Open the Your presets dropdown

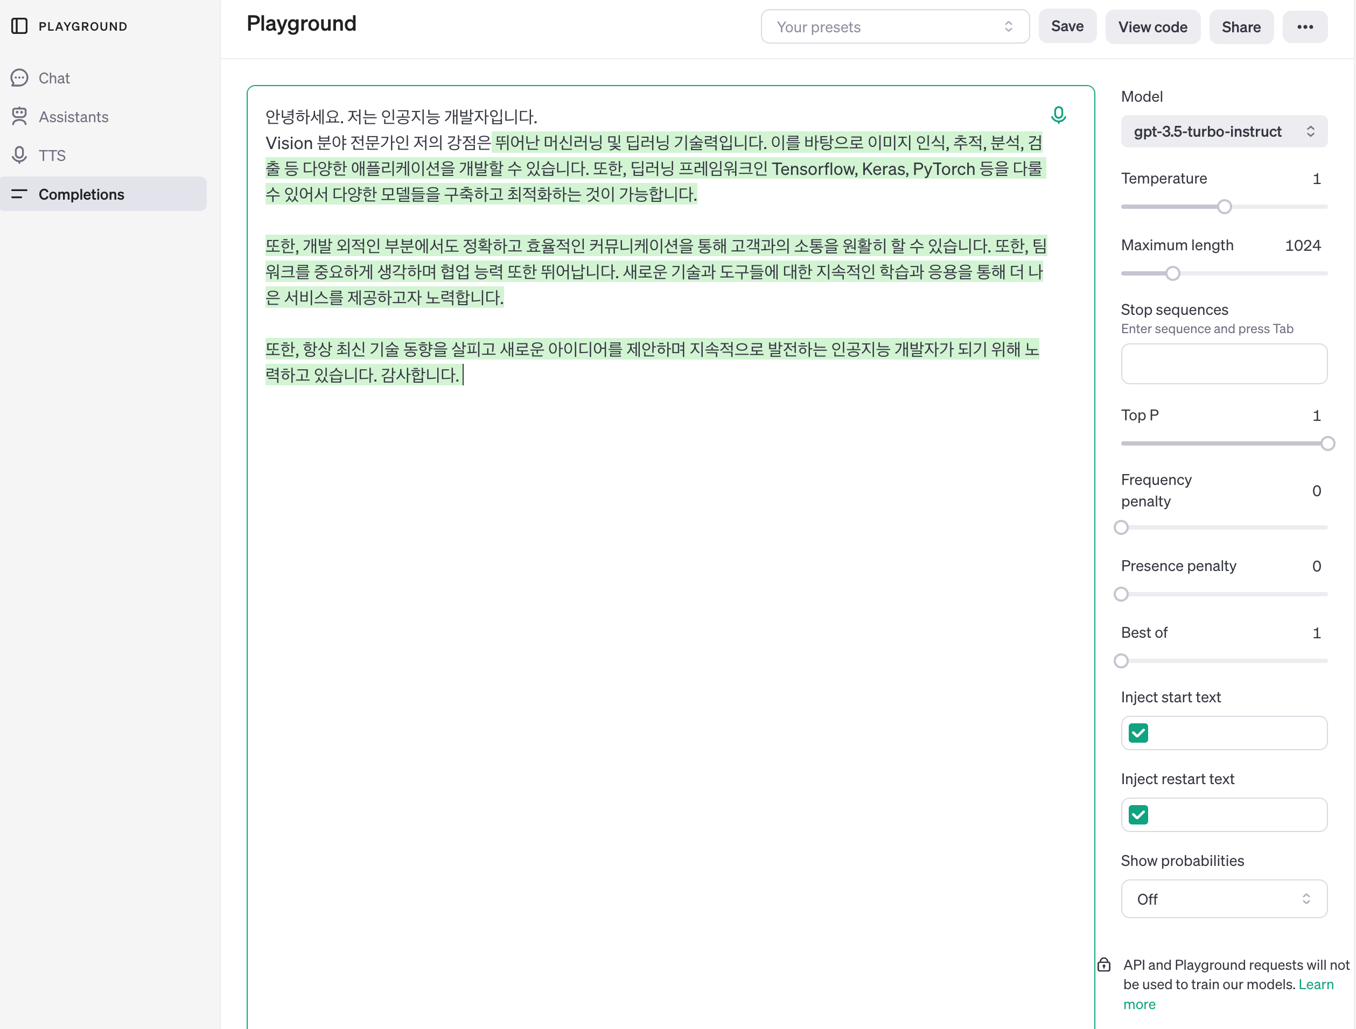coord(894,27)
